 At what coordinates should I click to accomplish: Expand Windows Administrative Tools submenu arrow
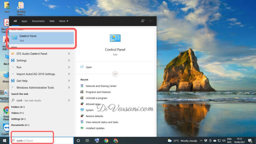coord(69,88)
